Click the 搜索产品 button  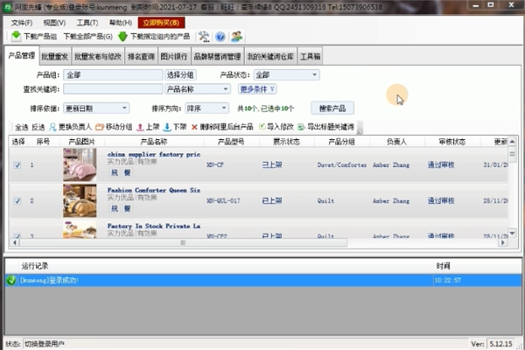[332, 108]
